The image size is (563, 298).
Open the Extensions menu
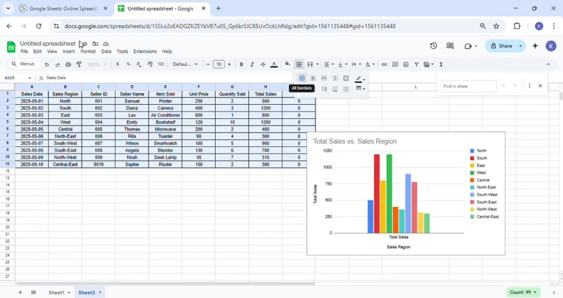(145, 51)
